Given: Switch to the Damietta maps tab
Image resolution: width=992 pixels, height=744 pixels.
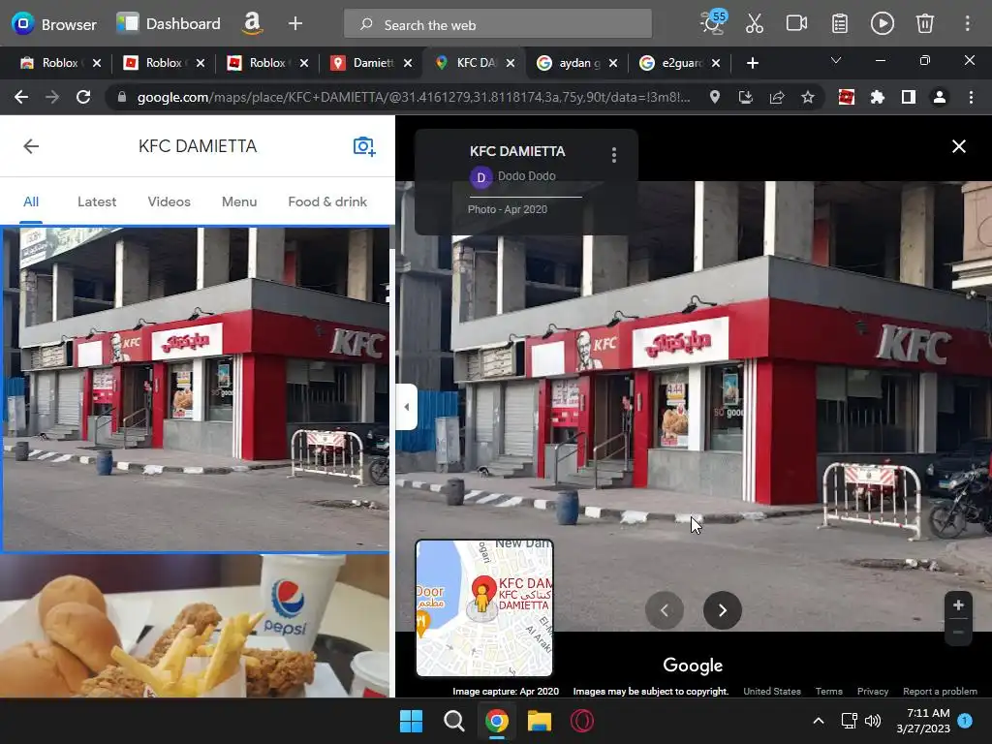Looking at the screenshot, I should coord(372,63).
